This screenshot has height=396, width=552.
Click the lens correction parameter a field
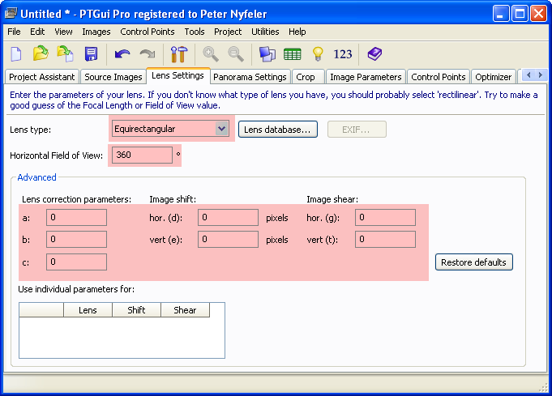click(76, 217)
